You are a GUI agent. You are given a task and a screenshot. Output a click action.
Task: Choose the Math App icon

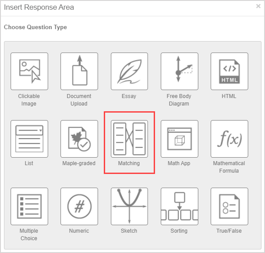[x=179, y=139]
